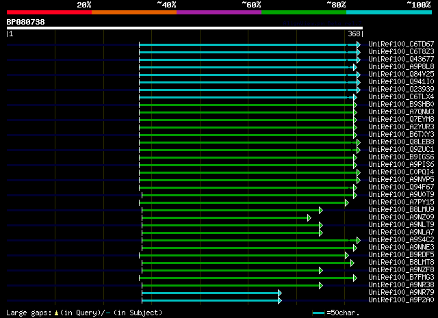The height and width of the screenshot is (318, 438).
Task: Select the UniRef100_A9PIS6 hit label
Action: 401,165
